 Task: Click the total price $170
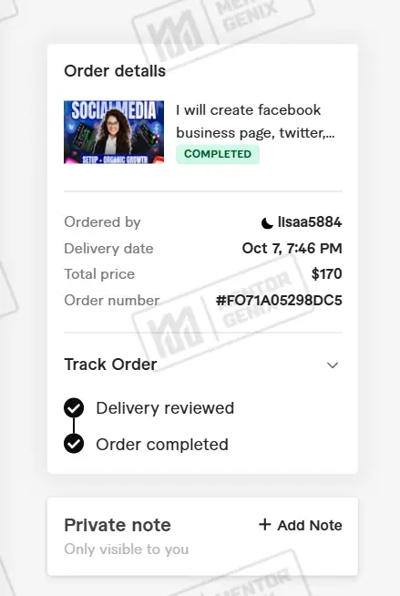[327, 274]
